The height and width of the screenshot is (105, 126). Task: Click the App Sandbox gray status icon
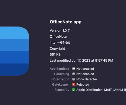[74, 69]
